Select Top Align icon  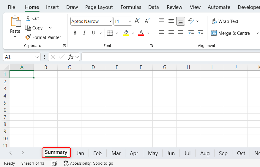162,21
